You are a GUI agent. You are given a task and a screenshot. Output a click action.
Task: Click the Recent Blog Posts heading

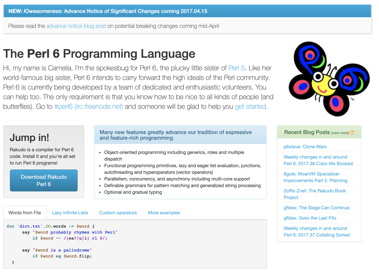pos(307,132)
